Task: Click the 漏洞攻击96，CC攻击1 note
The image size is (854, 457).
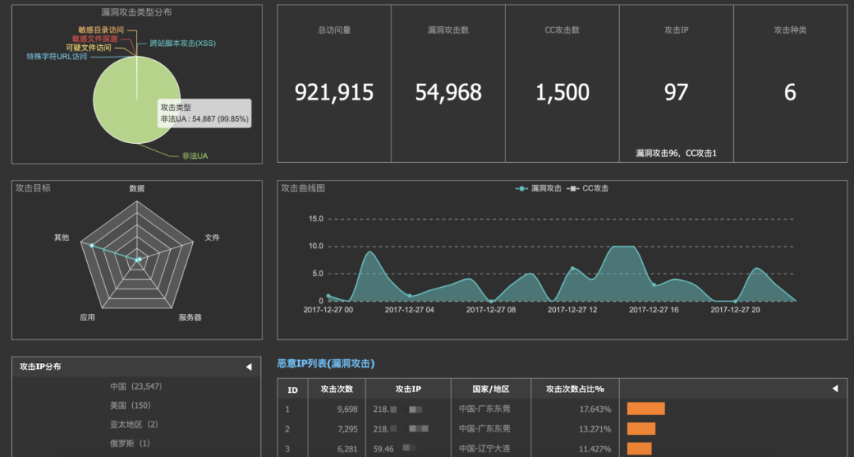Action: click(x=676, y=153)
